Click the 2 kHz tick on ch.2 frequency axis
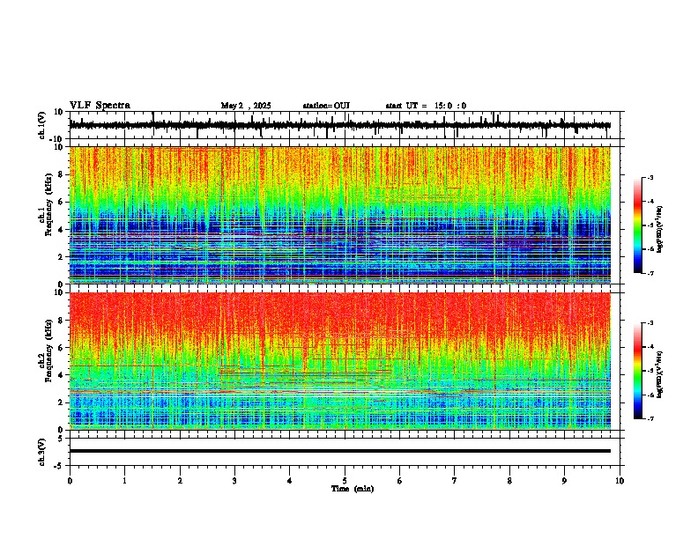This screenshot has height=539, width=698. click(61, 402)
